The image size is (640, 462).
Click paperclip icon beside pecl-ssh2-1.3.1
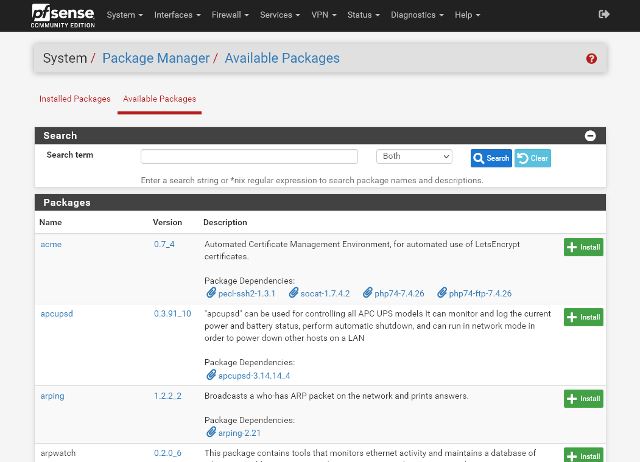(x=211, y=293)
